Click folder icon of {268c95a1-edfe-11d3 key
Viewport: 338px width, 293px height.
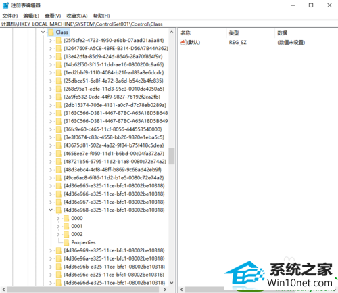[59, 89]
